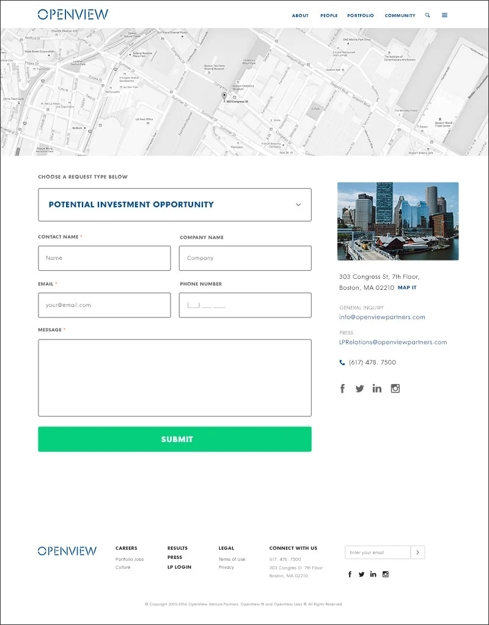The height and width of the screenshot is (625, 489).
Task: Click the phone icon next to (617) 478. 7500
Action: 342,362
